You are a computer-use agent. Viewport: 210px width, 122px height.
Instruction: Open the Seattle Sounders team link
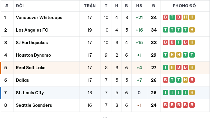tap(34, 105)
